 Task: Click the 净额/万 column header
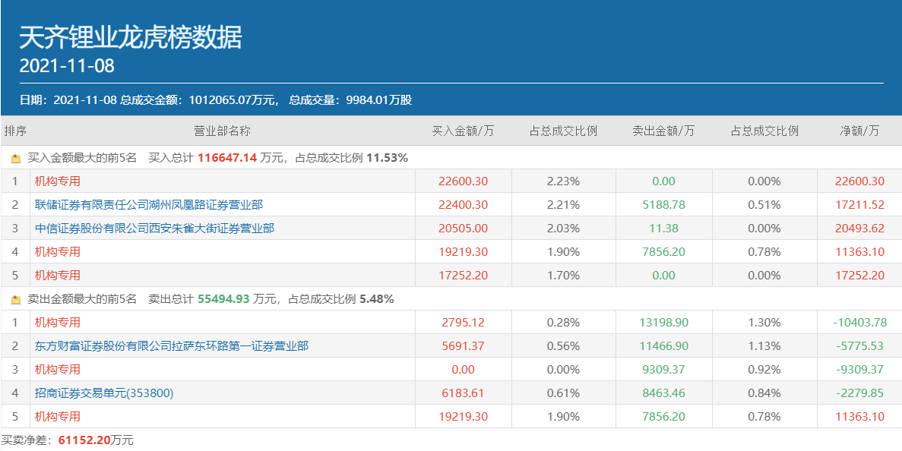(859, 131)
